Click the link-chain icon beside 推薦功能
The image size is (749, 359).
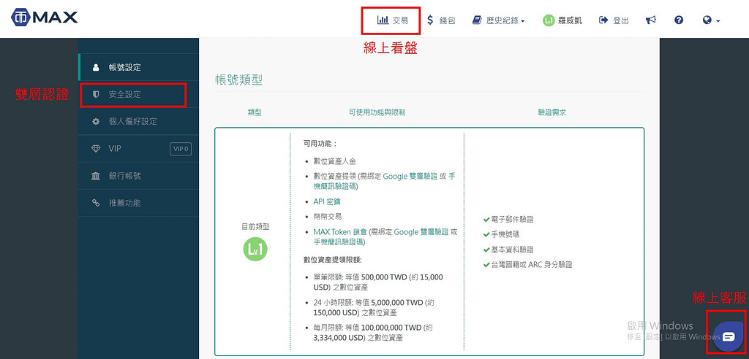coord(96,203)
